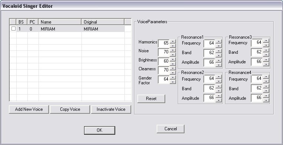Decrease Resonance4 Band with down arrow

tap(266, 91)
